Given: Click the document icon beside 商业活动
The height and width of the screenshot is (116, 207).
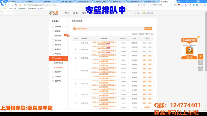Looking at the screenshot, I should click(x=53, y=54).
